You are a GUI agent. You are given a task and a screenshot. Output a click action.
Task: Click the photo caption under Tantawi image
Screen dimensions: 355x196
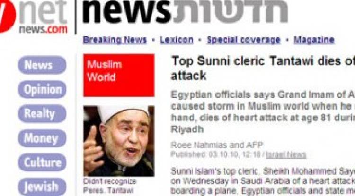[110, 186]
